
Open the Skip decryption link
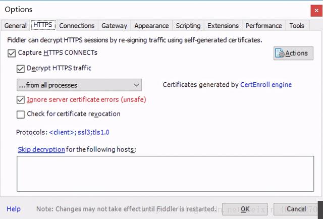[x=41, y=149]
